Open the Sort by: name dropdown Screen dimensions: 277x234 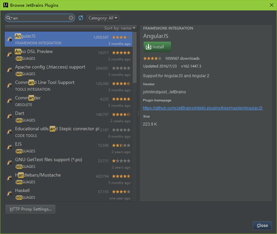(120, 28)
